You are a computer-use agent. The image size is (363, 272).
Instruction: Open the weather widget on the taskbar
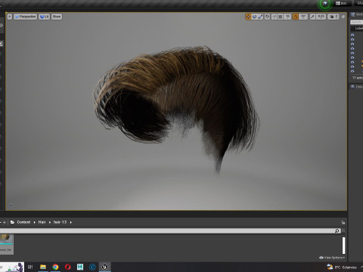343,267
